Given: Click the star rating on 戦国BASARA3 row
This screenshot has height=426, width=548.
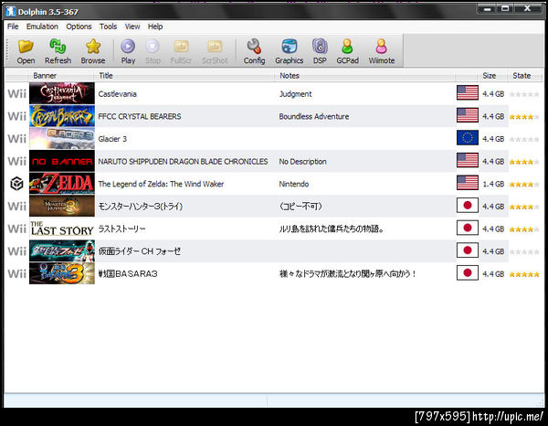Looking at the screenshot, I should point(524,274).
